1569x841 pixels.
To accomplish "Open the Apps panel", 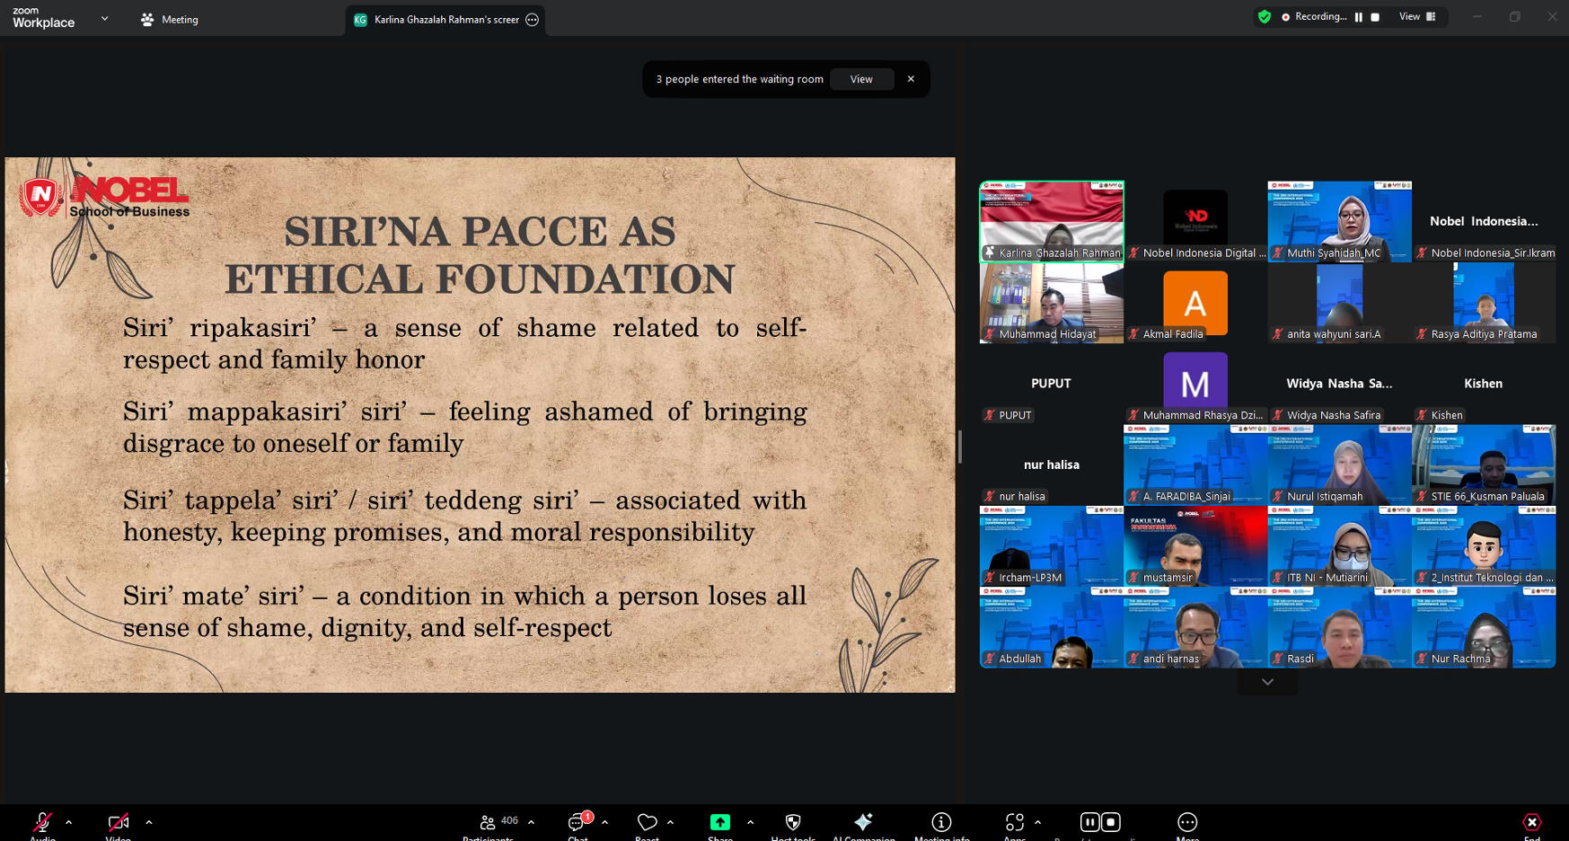I will [x=1014, y=822].
